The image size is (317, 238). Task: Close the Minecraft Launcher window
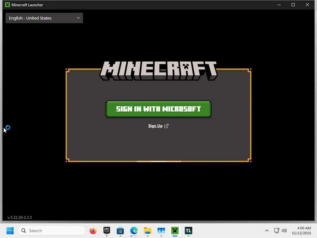coord(307,5)
